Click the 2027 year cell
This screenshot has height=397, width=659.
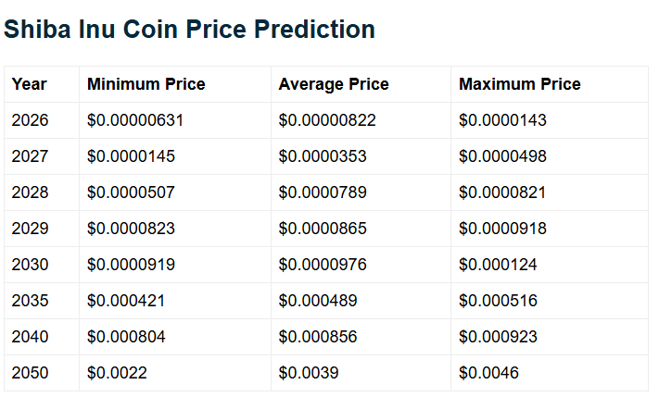pyautogui.click(x=30, y=156)
